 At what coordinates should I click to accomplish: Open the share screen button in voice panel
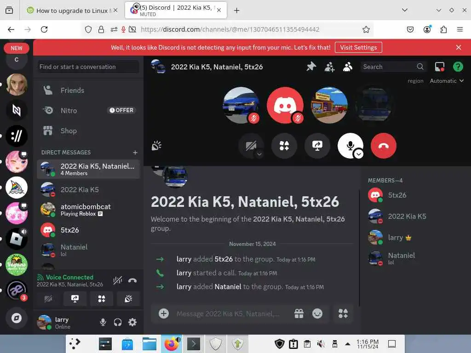(x=75, y=299)
